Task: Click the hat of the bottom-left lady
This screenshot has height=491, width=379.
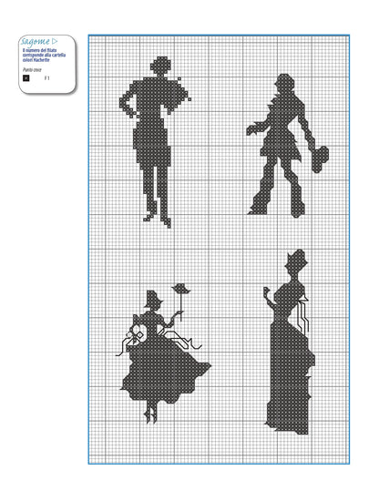Action: tap(153, 299)
